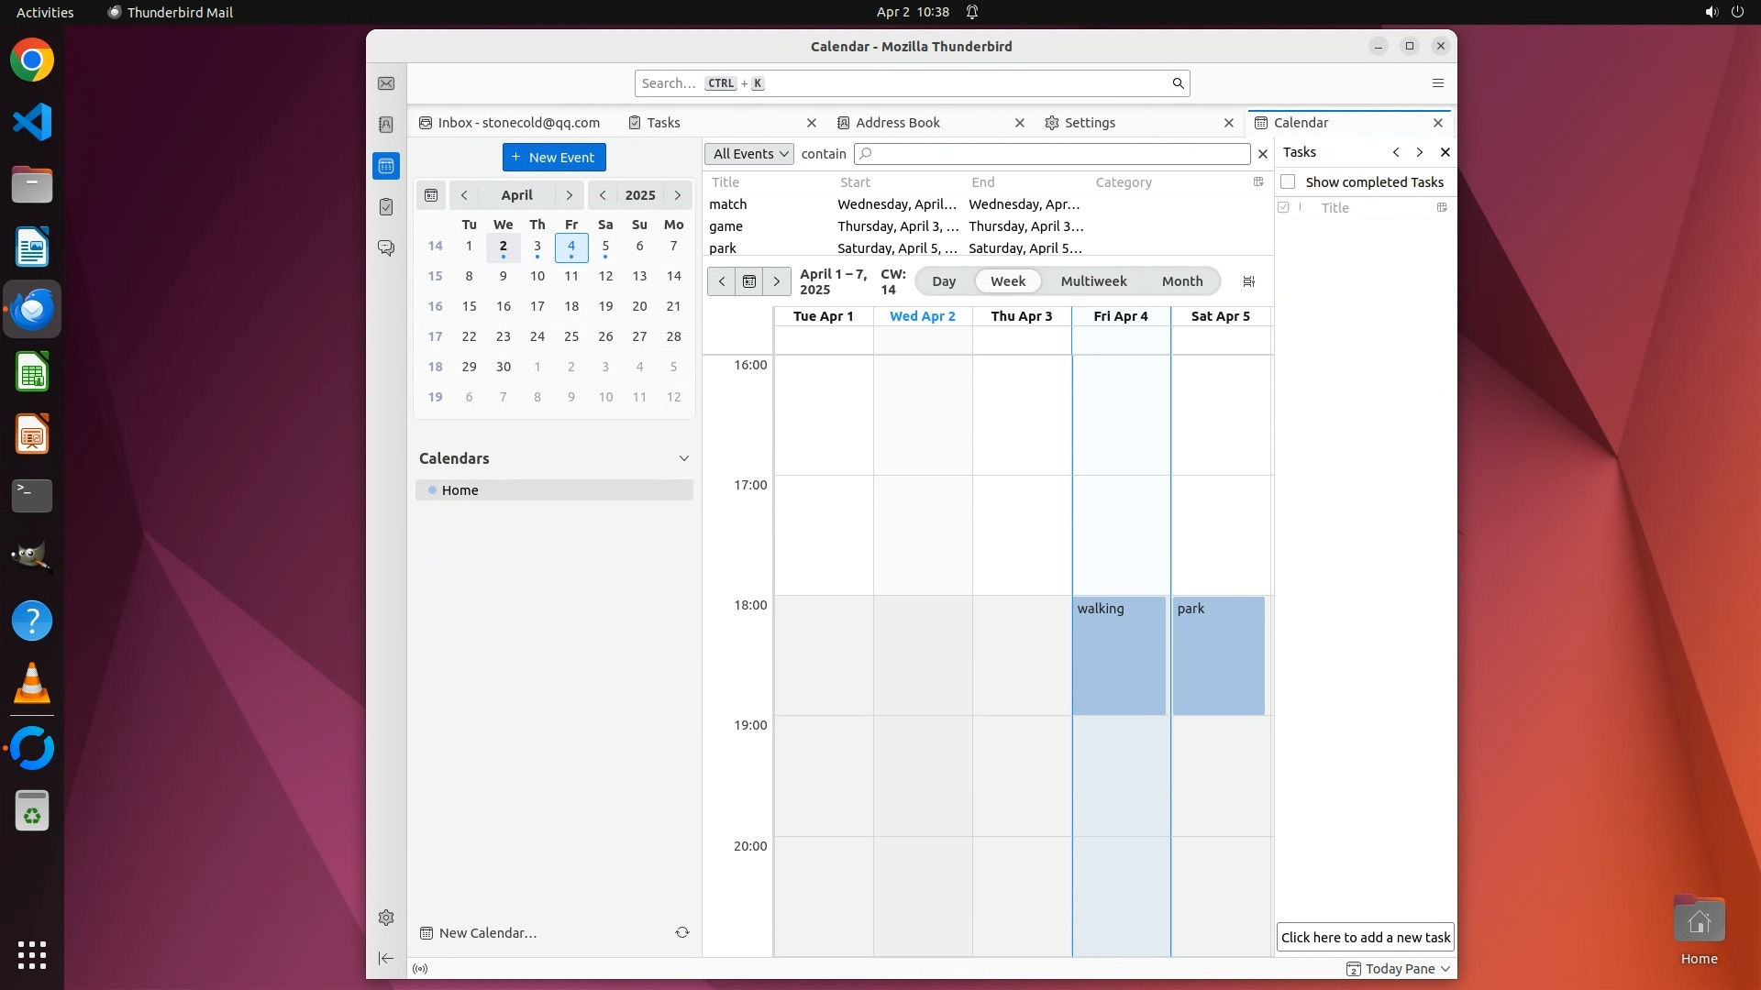The image size is (1761, 990).
Task: Open the Thunderbird hamburger app menu
Action: pos(1437,83)
